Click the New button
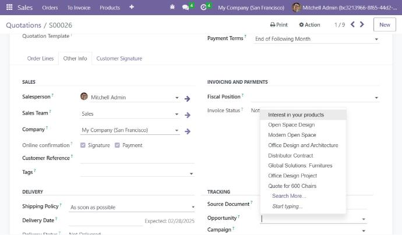This screenshot has width=402, height=235. (x=385, y=24)
